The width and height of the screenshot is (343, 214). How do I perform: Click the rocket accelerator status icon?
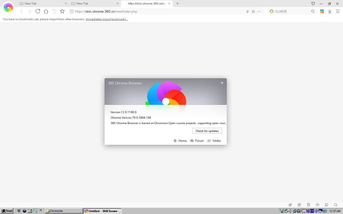point(290,205)
